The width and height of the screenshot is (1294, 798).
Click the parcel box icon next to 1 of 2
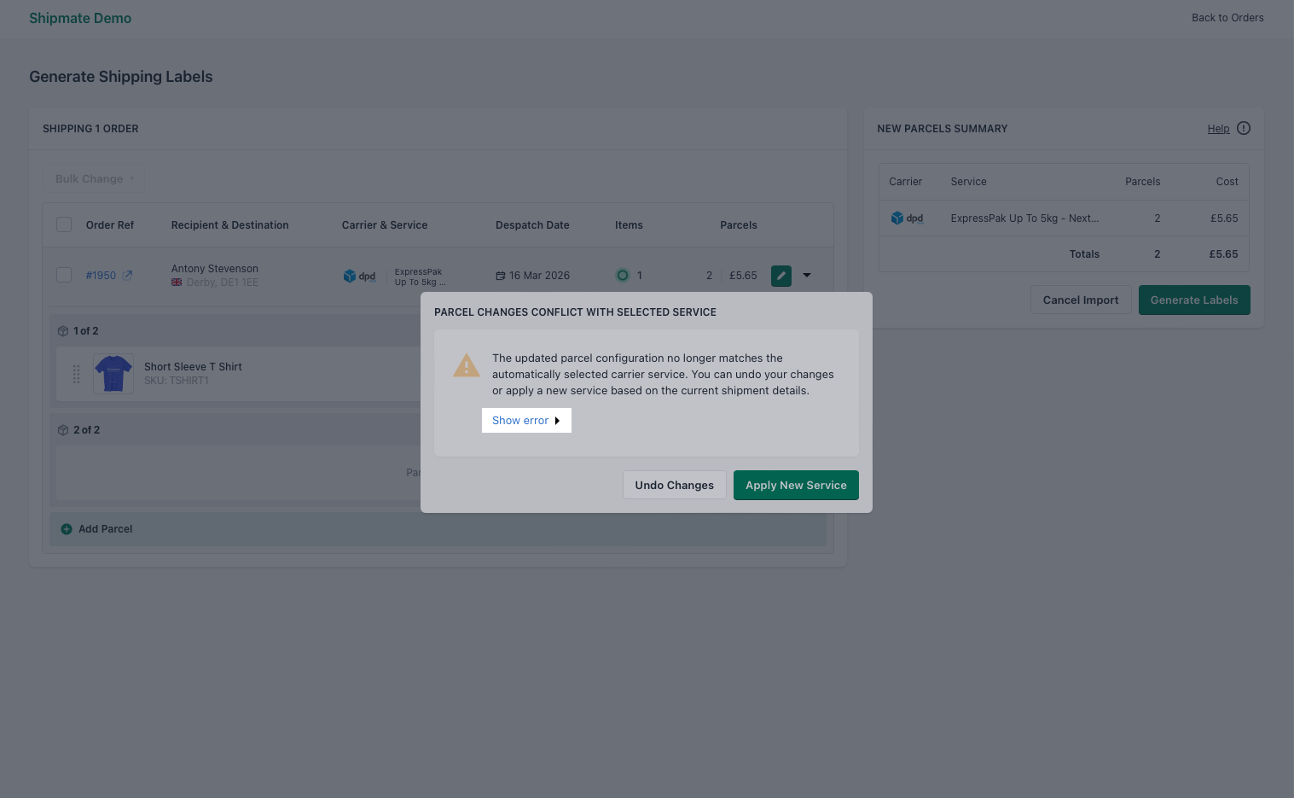click(63, 330)
